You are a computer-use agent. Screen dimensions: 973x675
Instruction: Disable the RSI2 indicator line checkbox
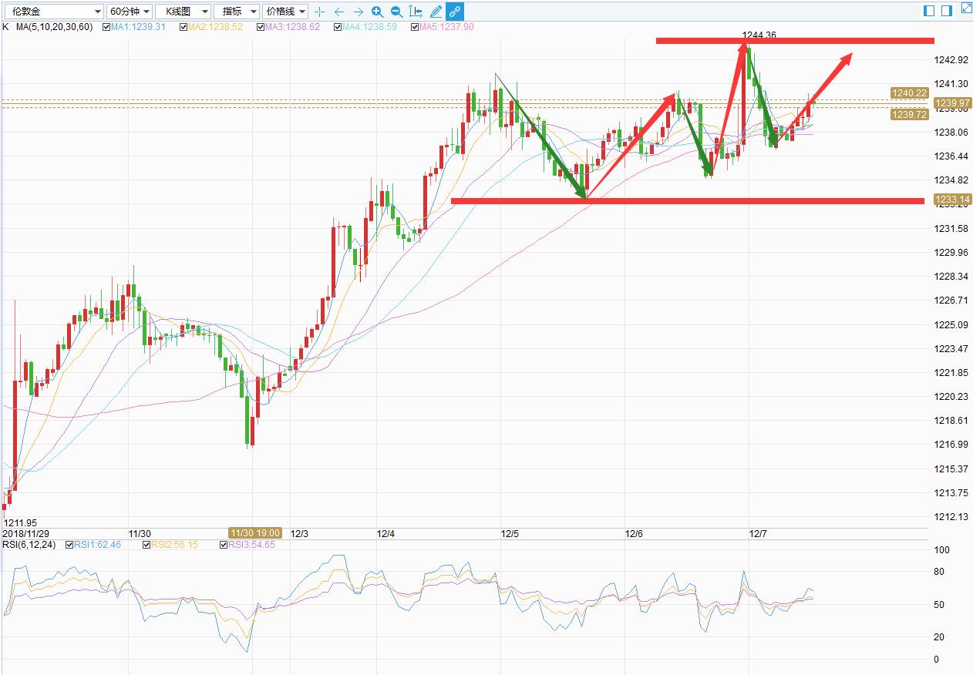click(x=146, y=545)
